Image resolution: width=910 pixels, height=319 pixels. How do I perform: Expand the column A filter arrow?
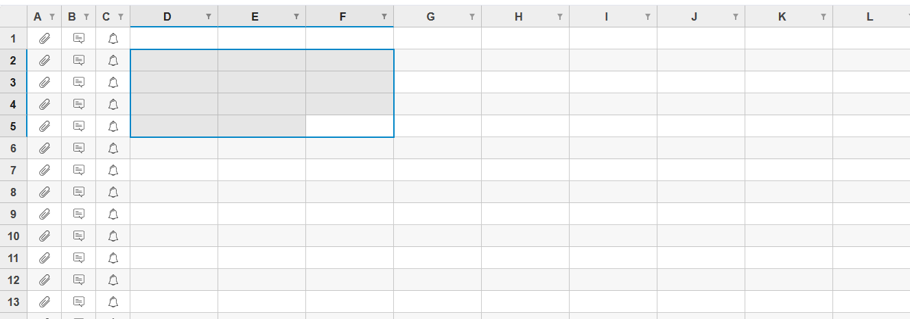click(51, 17)
